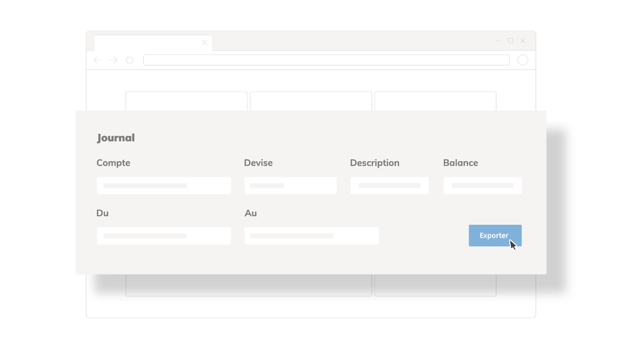Click the Balance label

(461, 163)
